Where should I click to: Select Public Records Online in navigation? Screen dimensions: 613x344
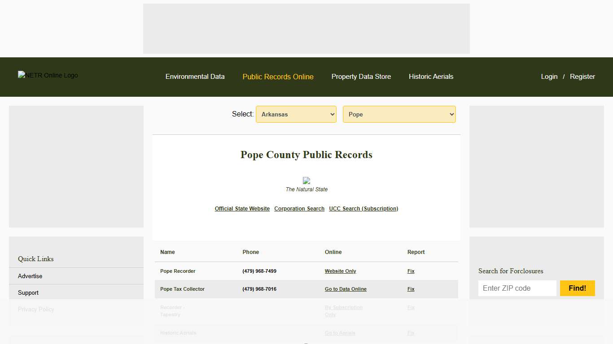(278, 77)
